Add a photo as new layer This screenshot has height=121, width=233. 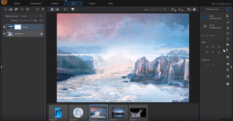click(x=11, y=9)
